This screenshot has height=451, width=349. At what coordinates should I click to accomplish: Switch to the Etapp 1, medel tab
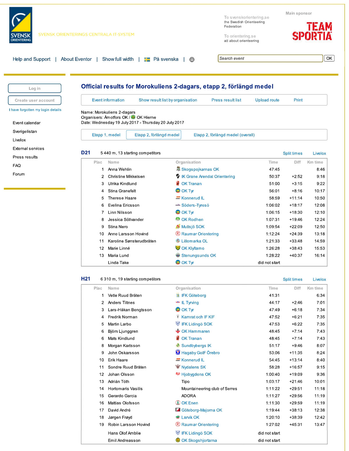106,135
